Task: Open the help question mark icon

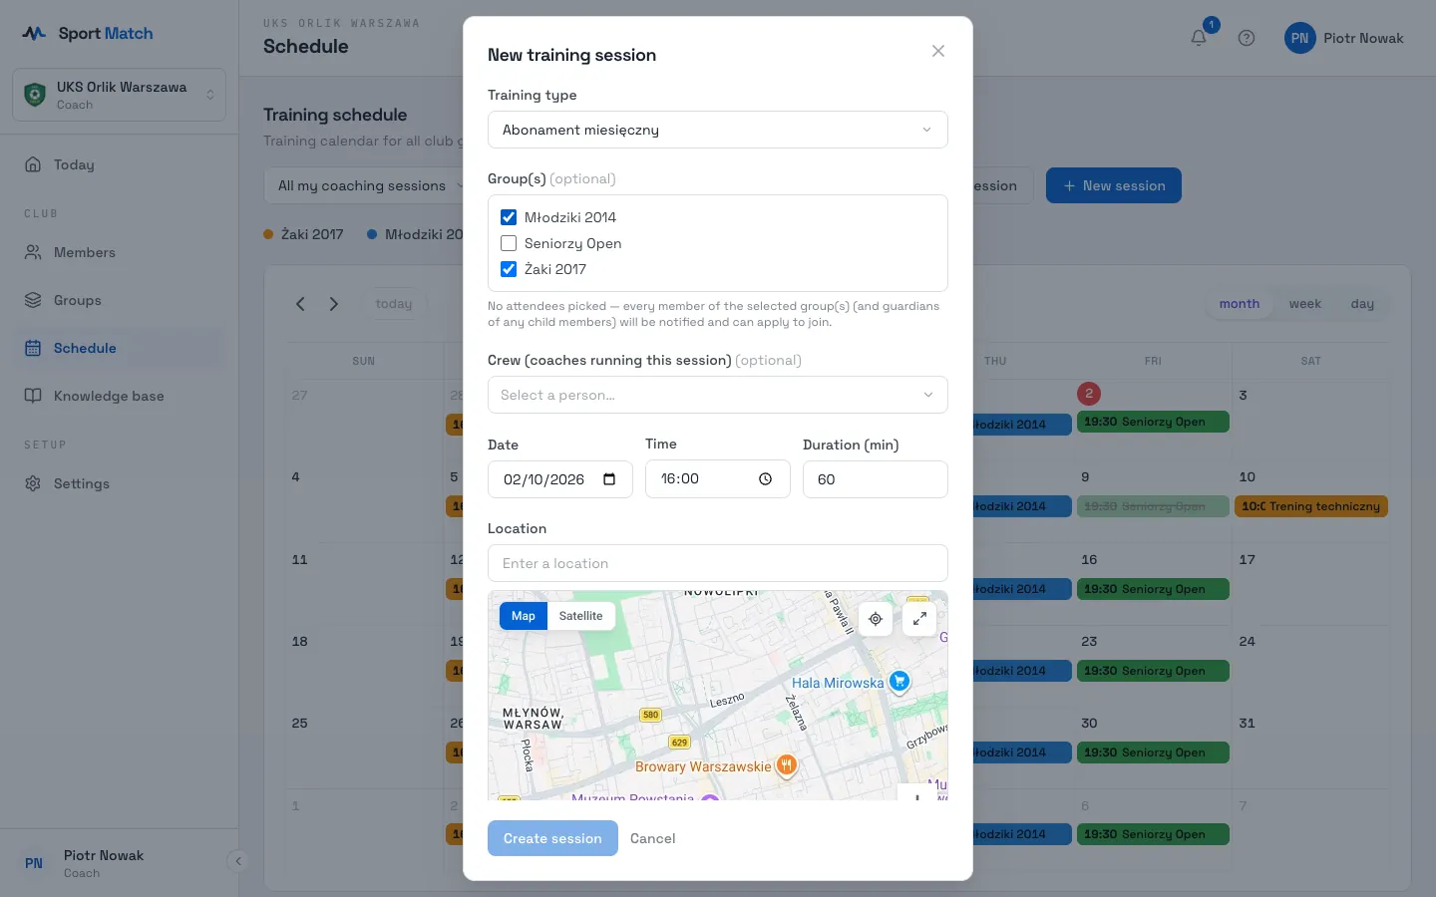Action: [x=1247, y=38]
